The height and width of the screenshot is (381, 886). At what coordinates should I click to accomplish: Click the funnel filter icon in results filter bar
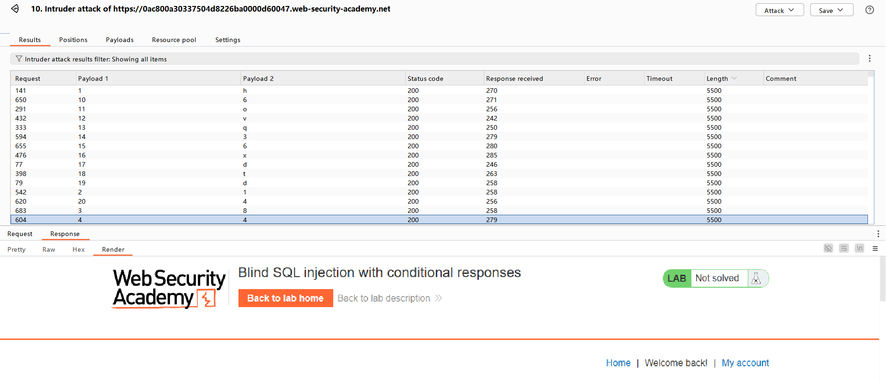[x=19, y=59]
